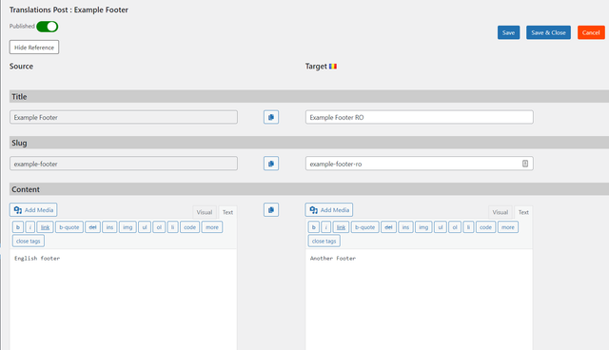This screenshot has width=609, height=350.
Task: Apply italic tag in source editor
Action: click(x=30, y=227)
